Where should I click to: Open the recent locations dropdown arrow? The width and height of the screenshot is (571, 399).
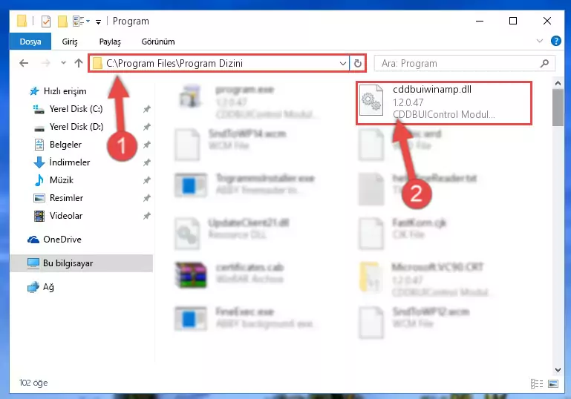63,63
